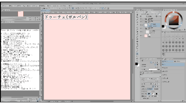Screen dimensions: 186x104
Task: Click the Save icon in command bar
Action: pos(46,8)
